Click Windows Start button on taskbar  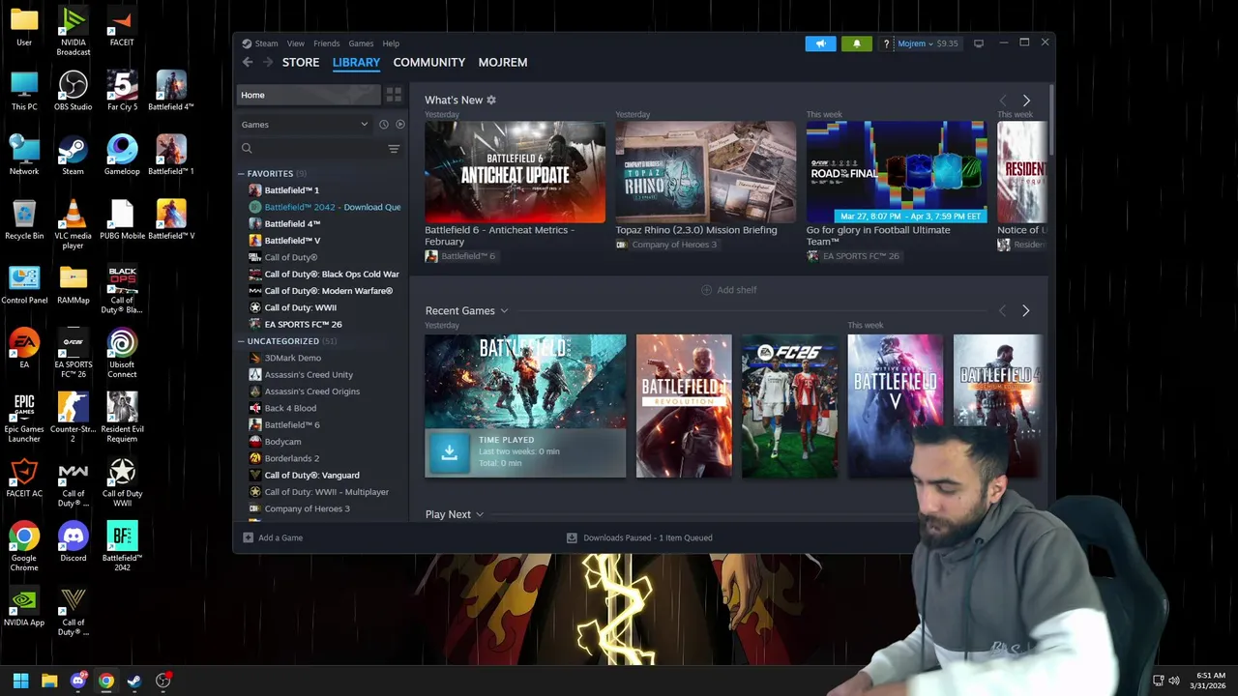pyautogui.click(x=20, y=681)
